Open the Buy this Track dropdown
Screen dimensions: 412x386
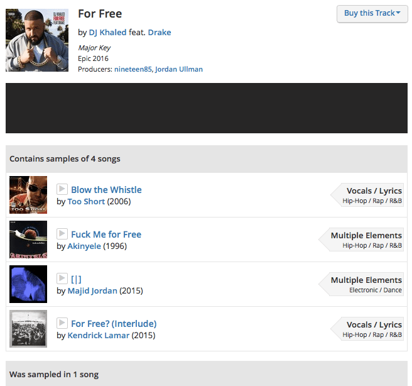[372, 13]
